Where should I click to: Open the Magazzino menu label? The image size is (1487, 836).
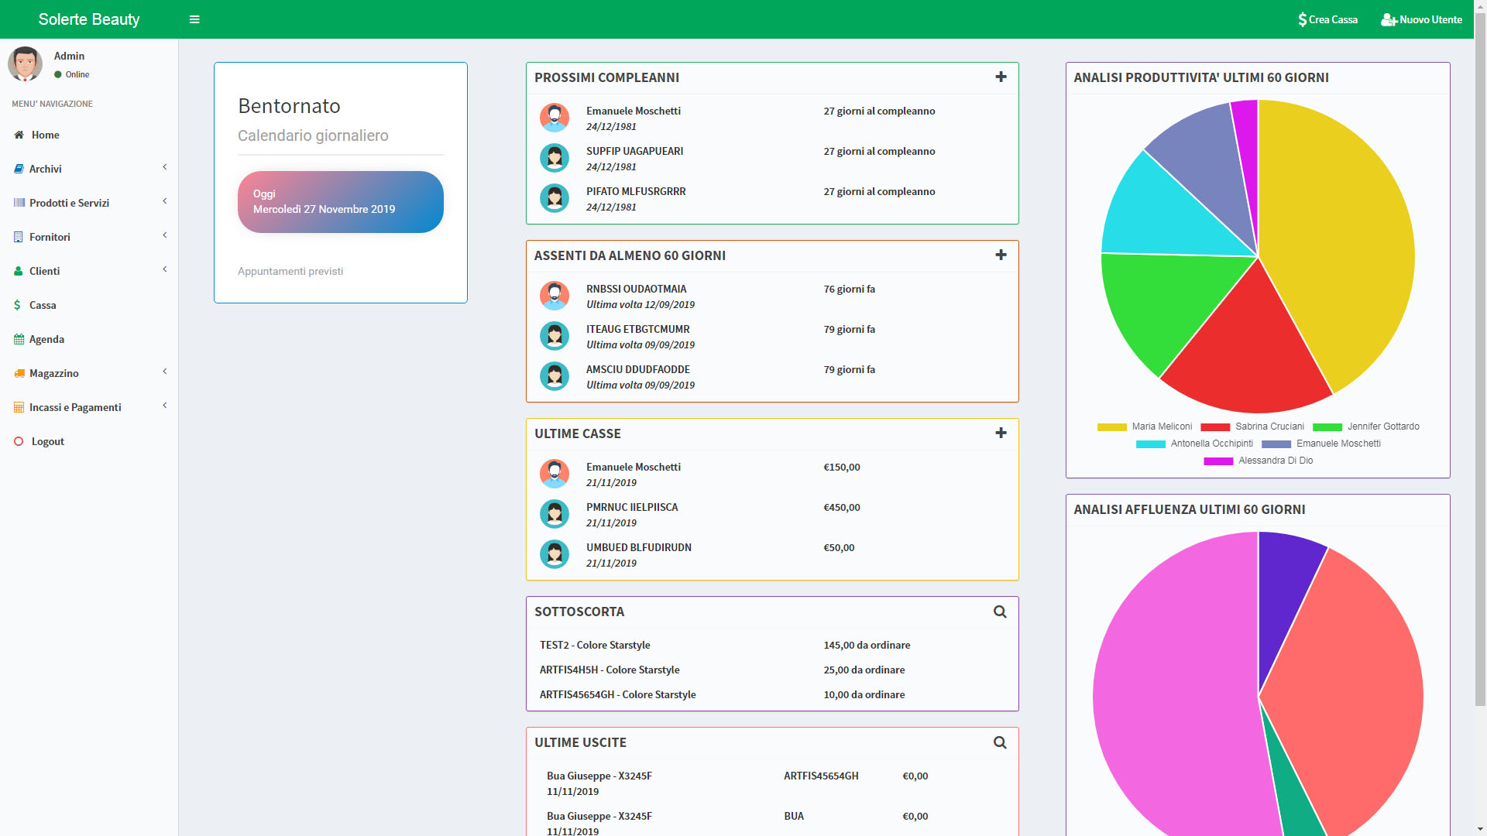[x=54, y=373]
